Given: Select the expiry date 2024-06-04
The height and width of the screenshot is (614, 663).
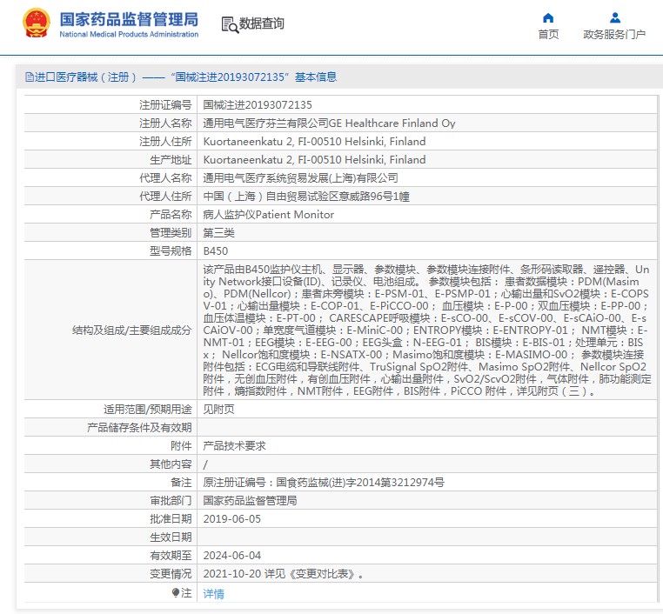Looking at the screenshot, I should coord(231,556).
